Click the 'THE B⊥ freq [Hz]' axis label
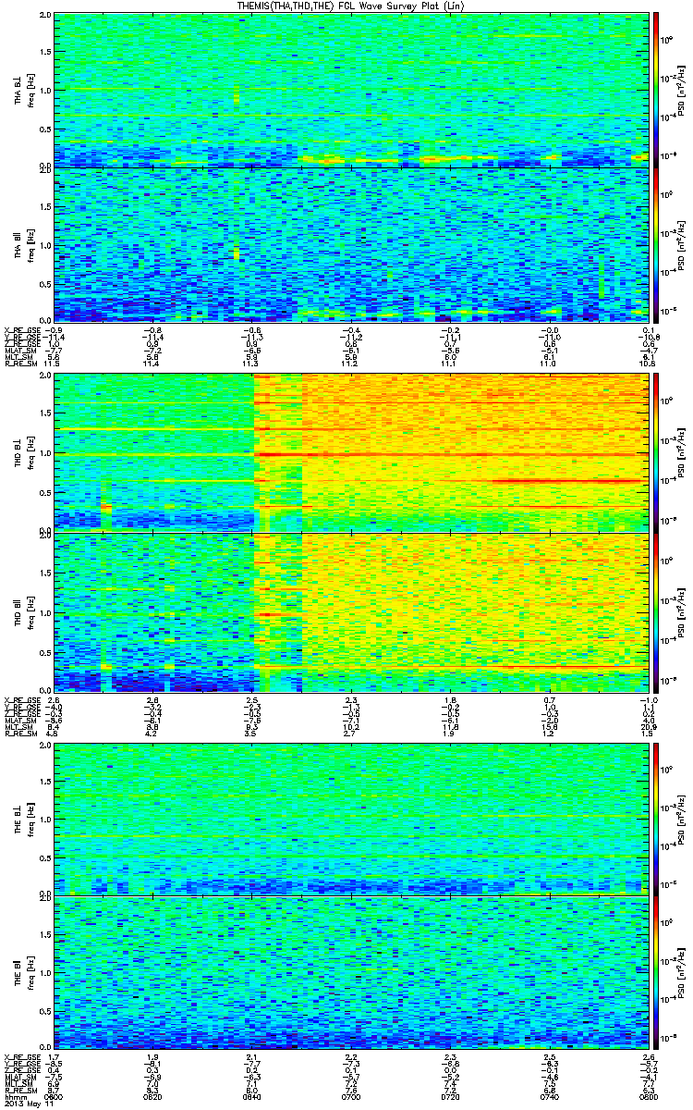The image size is (693, 1110). tap(22, 818)
